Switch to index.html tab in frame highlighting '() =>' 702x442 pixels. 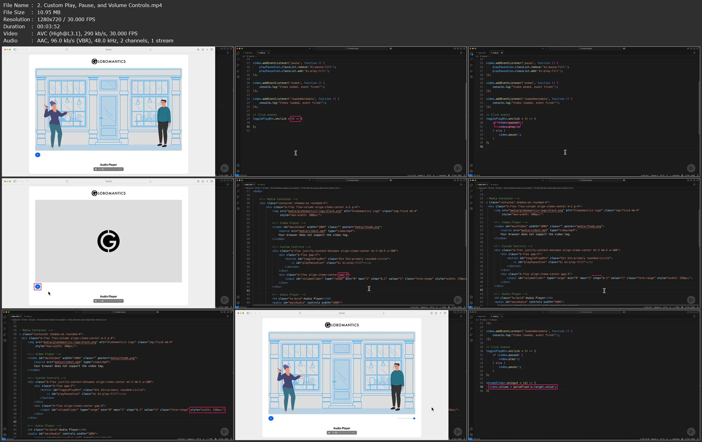[x=249, y=53]
